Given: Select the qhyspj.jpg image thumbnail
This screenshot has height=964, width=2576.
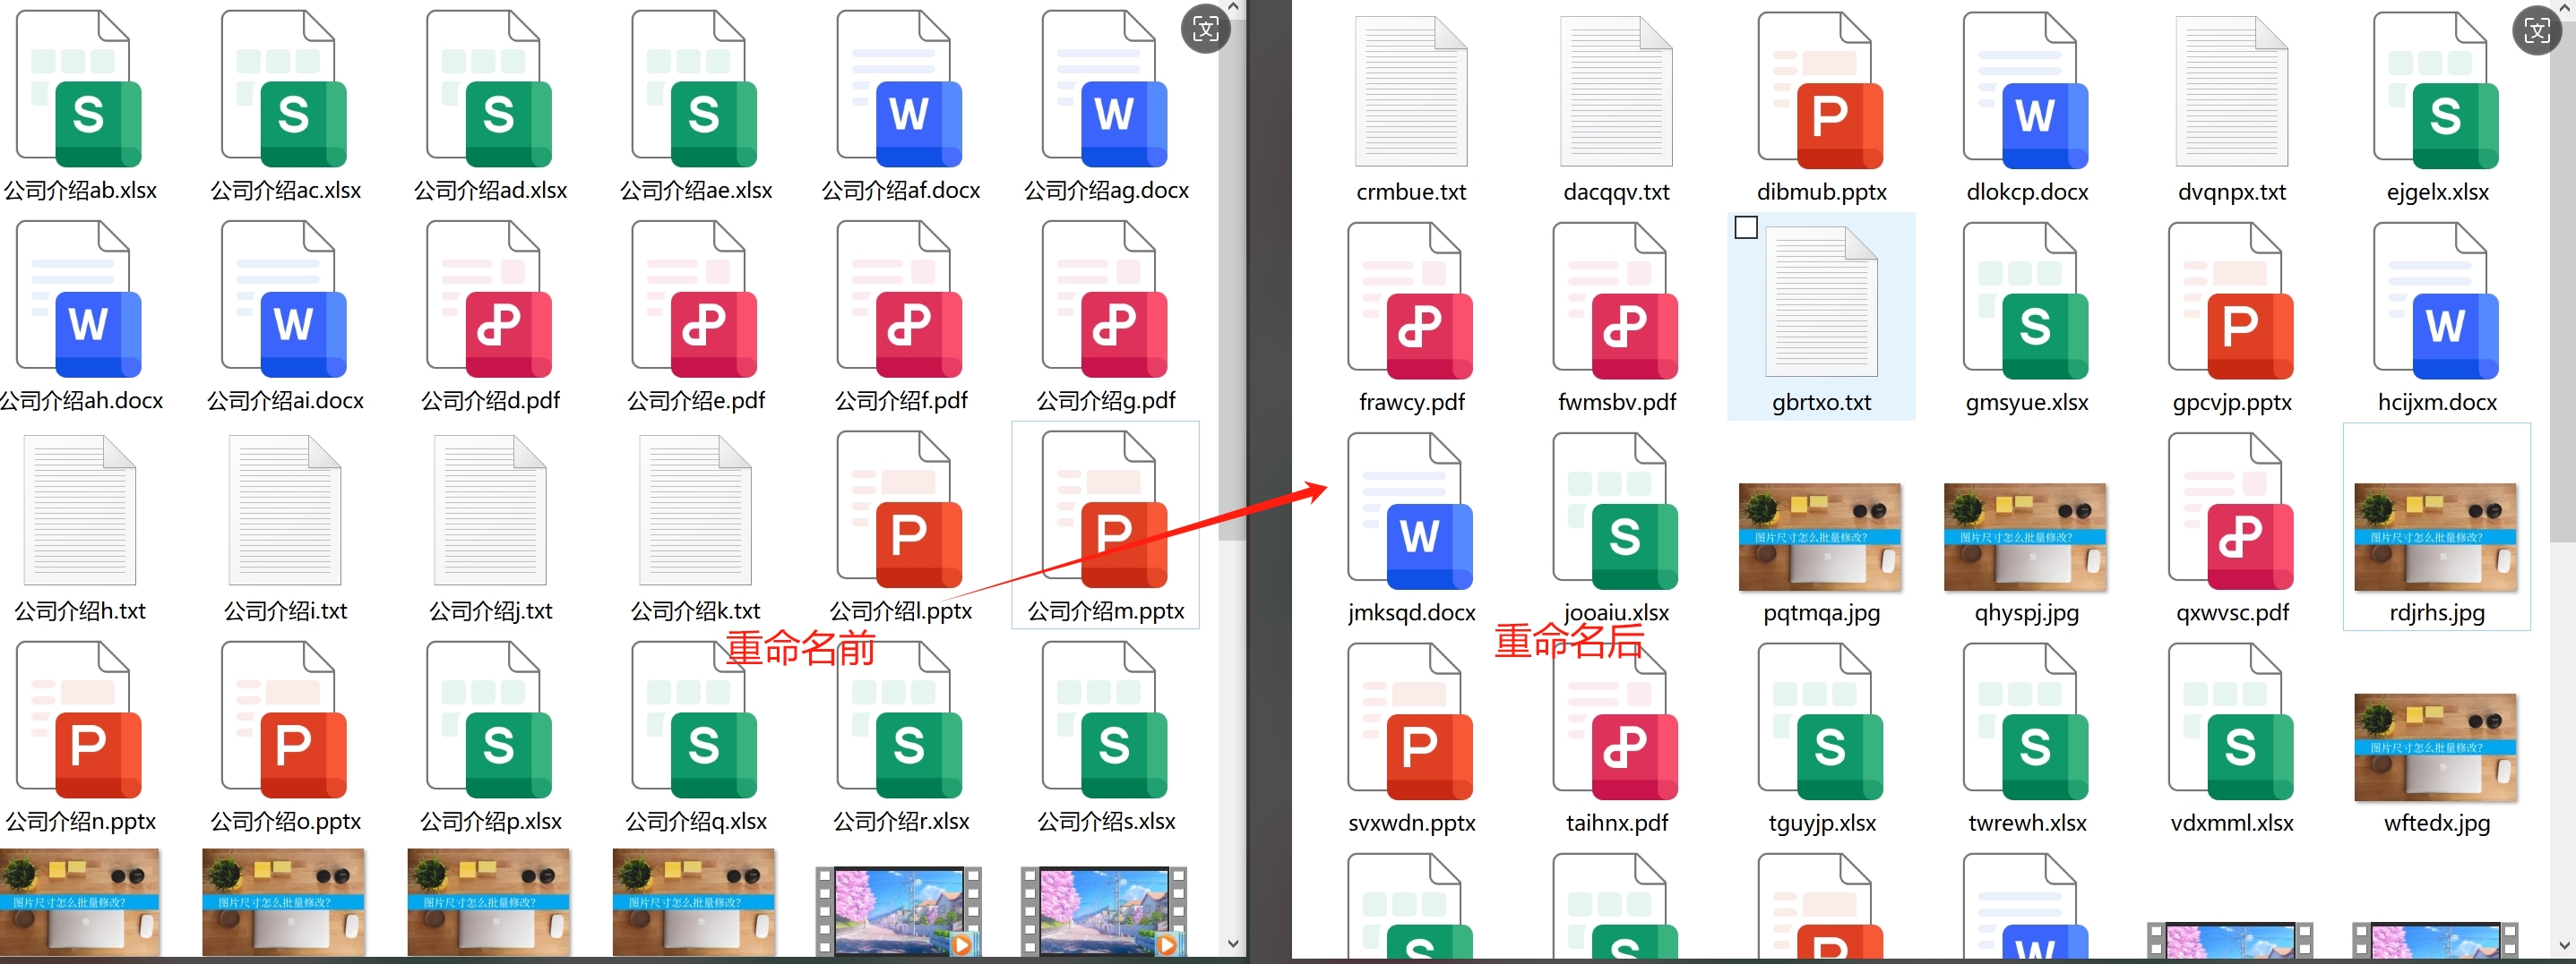Looking at the screenshot, I should tap(2026, 537).
